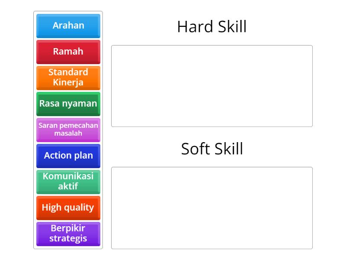Click the topmost tile in the column
This screenshot has height=260, width=346.
(68, 26)
